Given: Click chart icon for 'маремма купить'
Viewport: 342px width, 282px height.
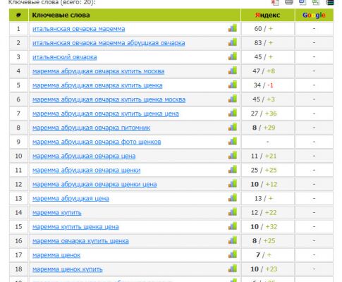Looking at the screenshot, I should pyautogui.click(x=233, y=212).
